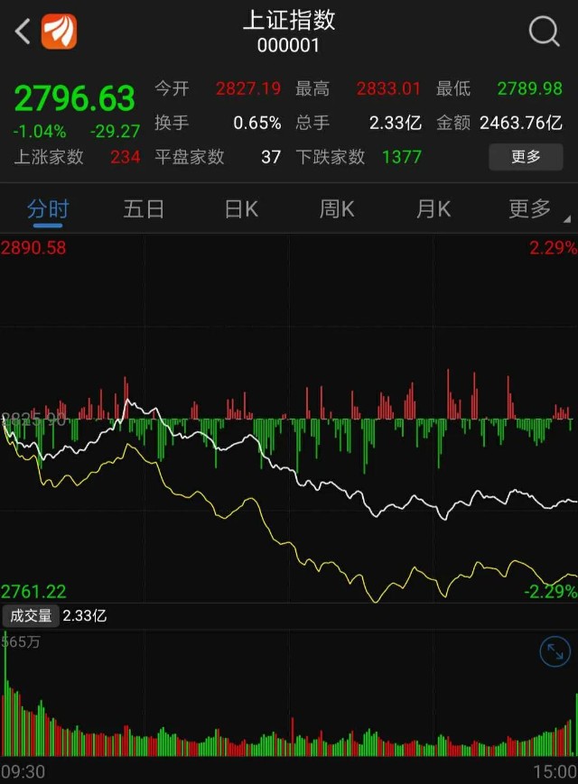The image size is (578, 784).
Task: Click the 上涨家数 count 234
Action: tap(125, 157)
